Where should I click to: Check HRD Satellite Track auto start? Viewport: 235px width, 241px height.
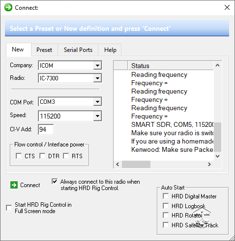[x=166, y=225]
